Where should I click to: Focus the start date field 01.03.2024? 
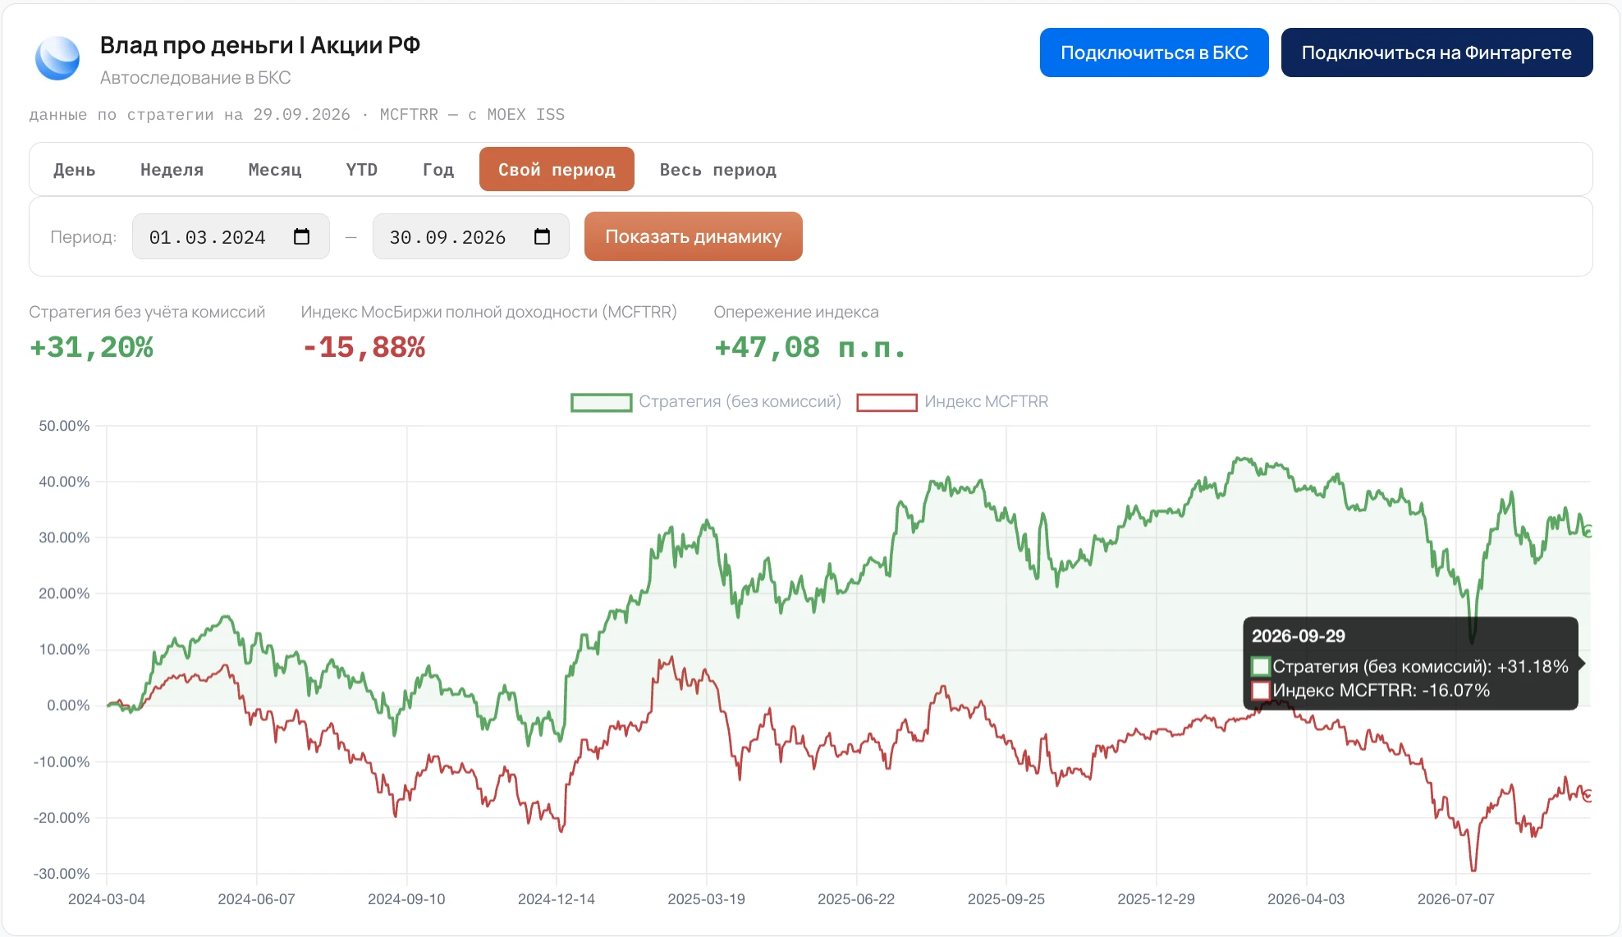pos(231,236)
